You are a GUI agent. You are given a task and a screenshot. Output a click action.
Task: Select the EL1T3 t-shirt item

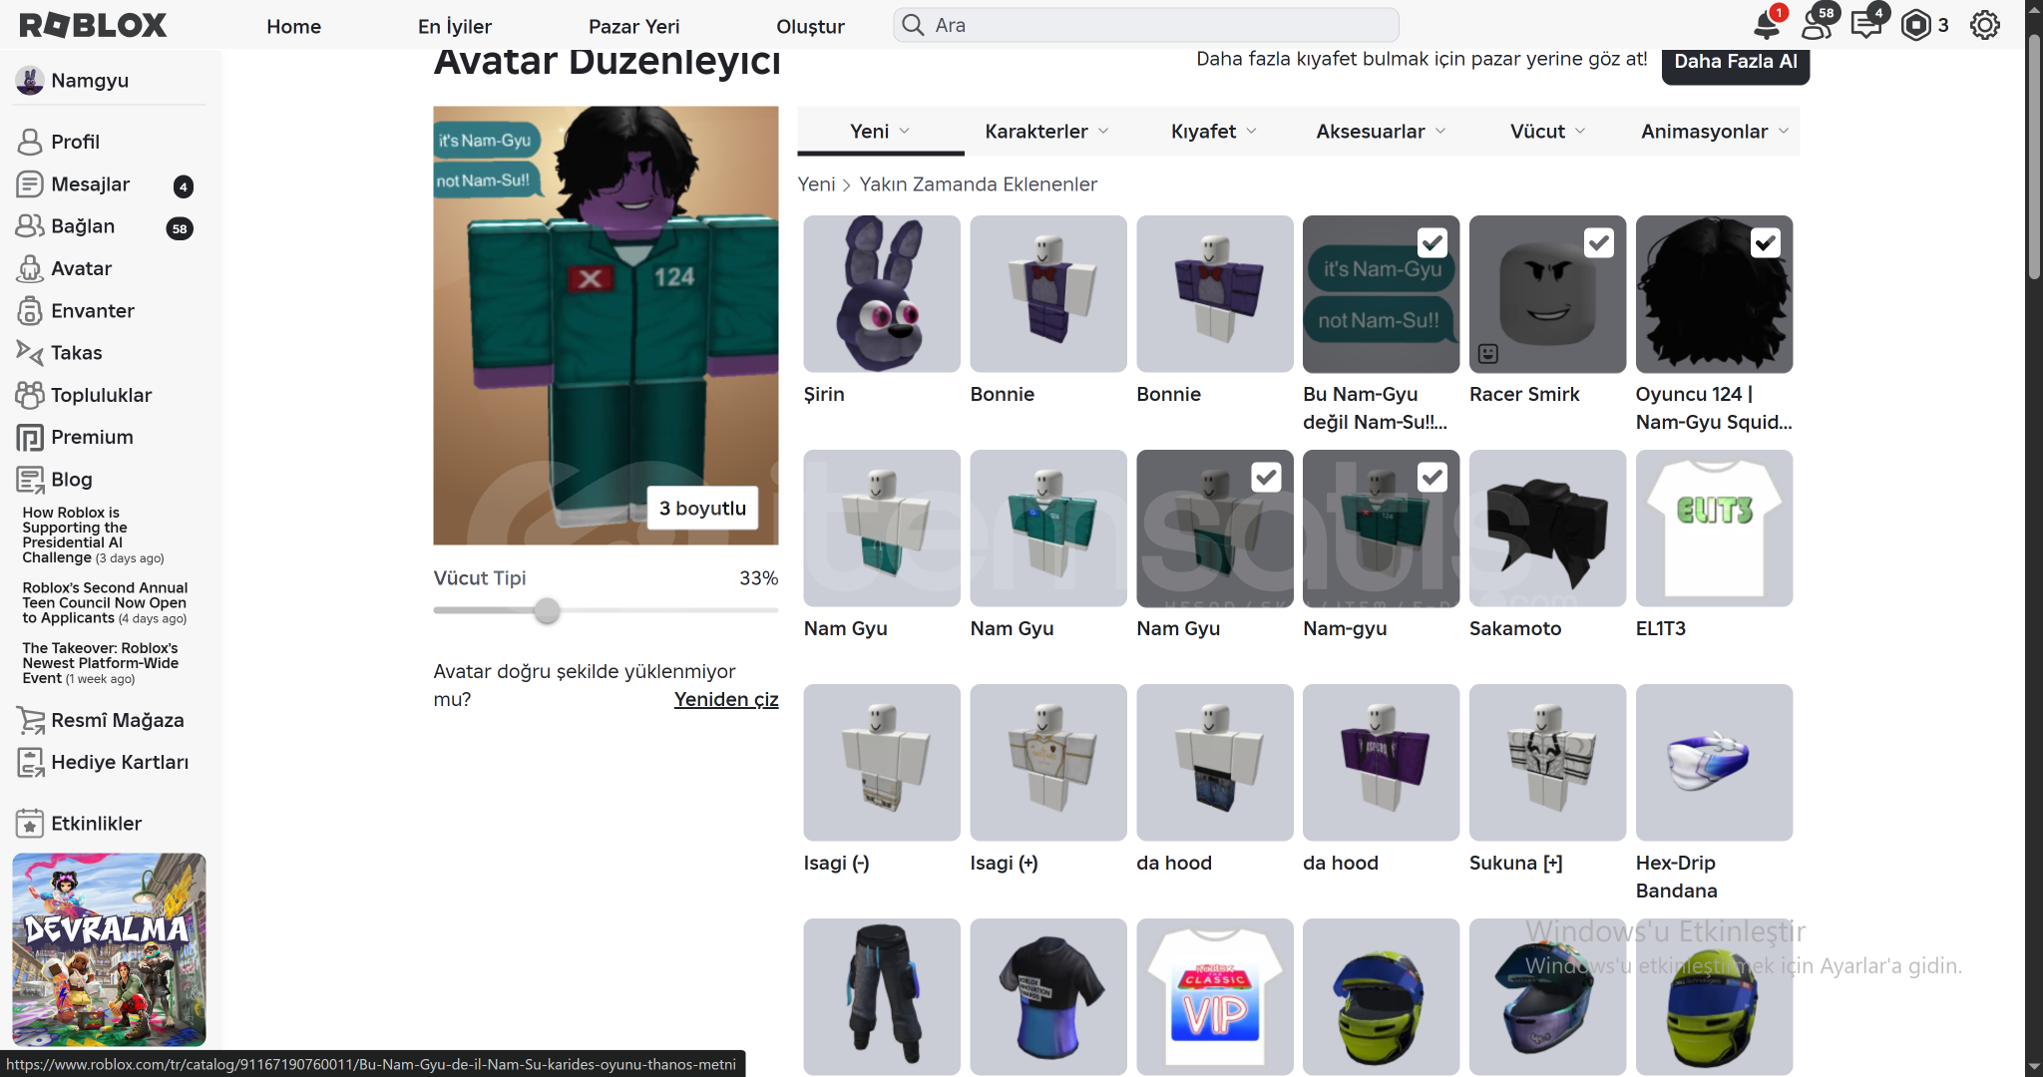(x=1714, y=529)
